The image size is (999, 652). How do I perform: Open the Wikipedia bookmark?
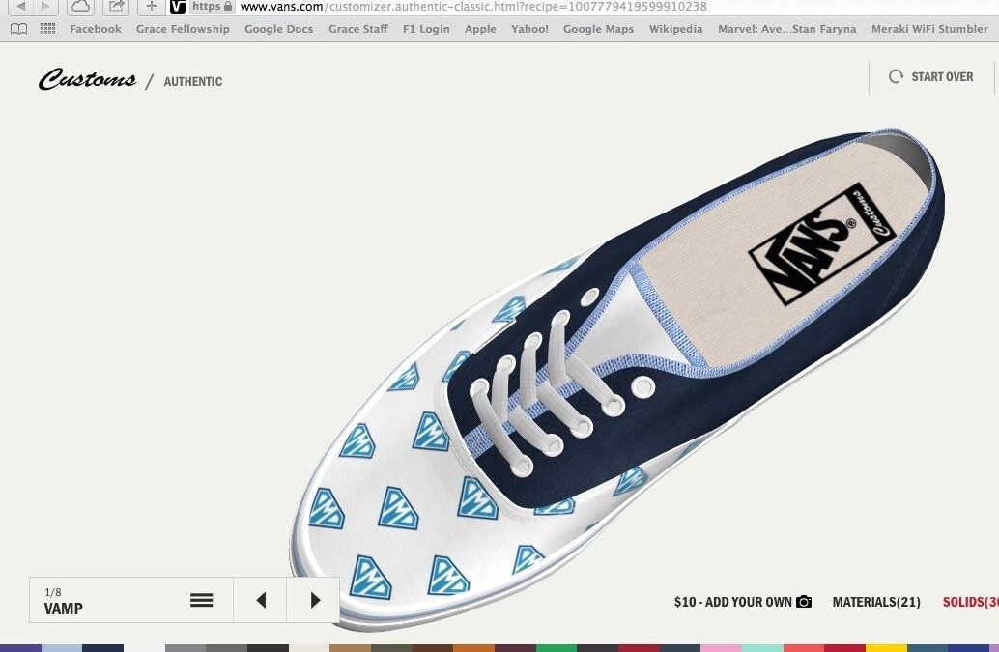(676, 29)
